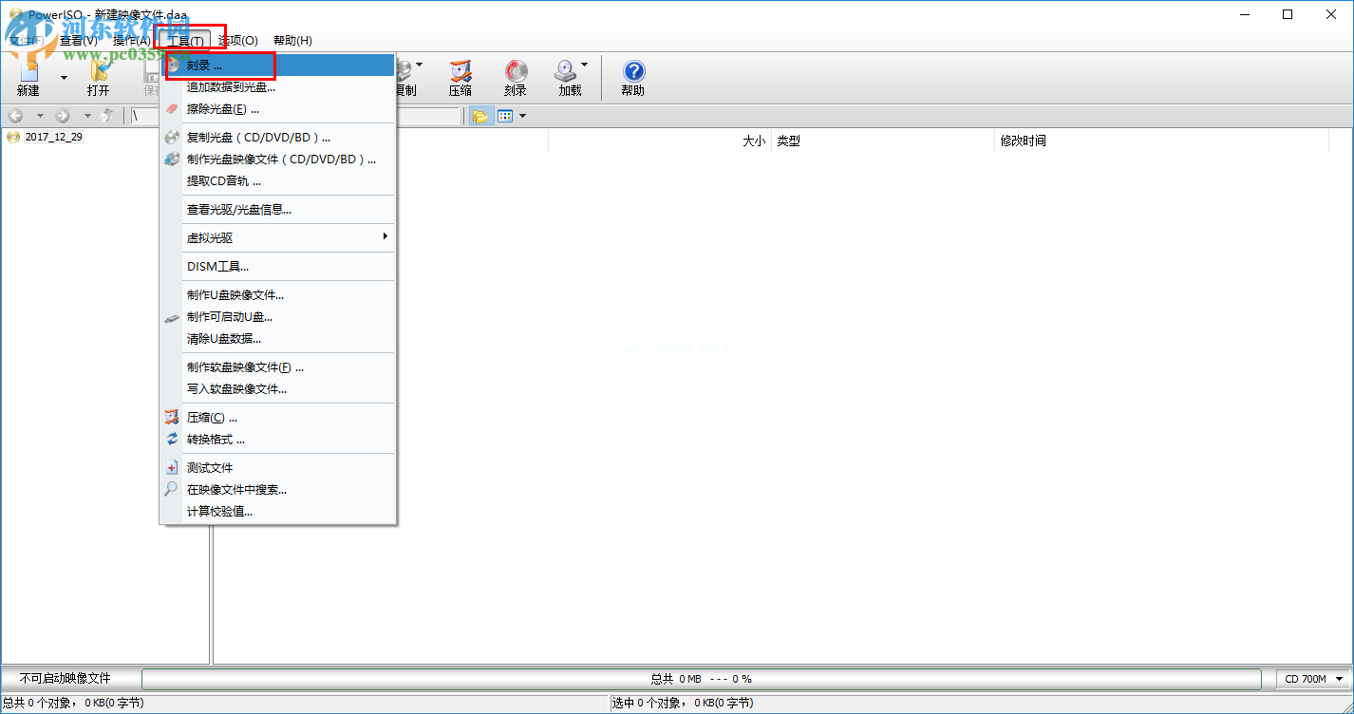Choose 制作软盘映像文件(F) ...
The image size is (1354, 714).
coord(277,367)
